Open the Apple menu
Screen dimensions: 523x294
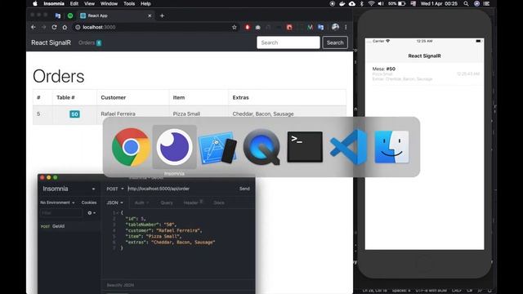35,3
